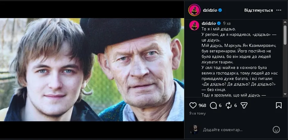Open the emoji picker smiley icon
This screenshot has height=140, width=288.
[x=276, y=130]
